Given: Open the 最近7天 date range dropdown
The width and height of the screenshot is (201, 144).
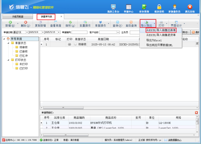Looking at the screenshot, I should [27, 32].
